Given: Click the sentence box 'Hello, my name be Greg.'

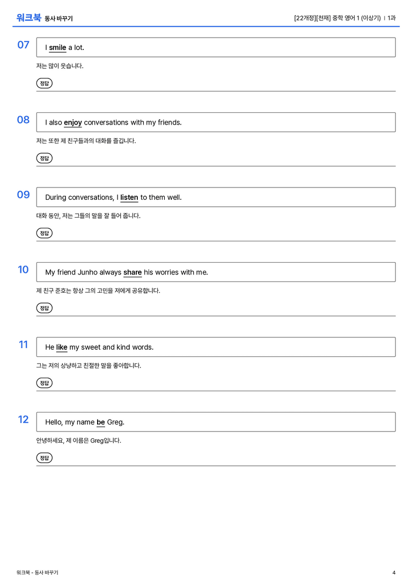Looking at the screenshot, I should pyautogui.click(x=216, y=422).
